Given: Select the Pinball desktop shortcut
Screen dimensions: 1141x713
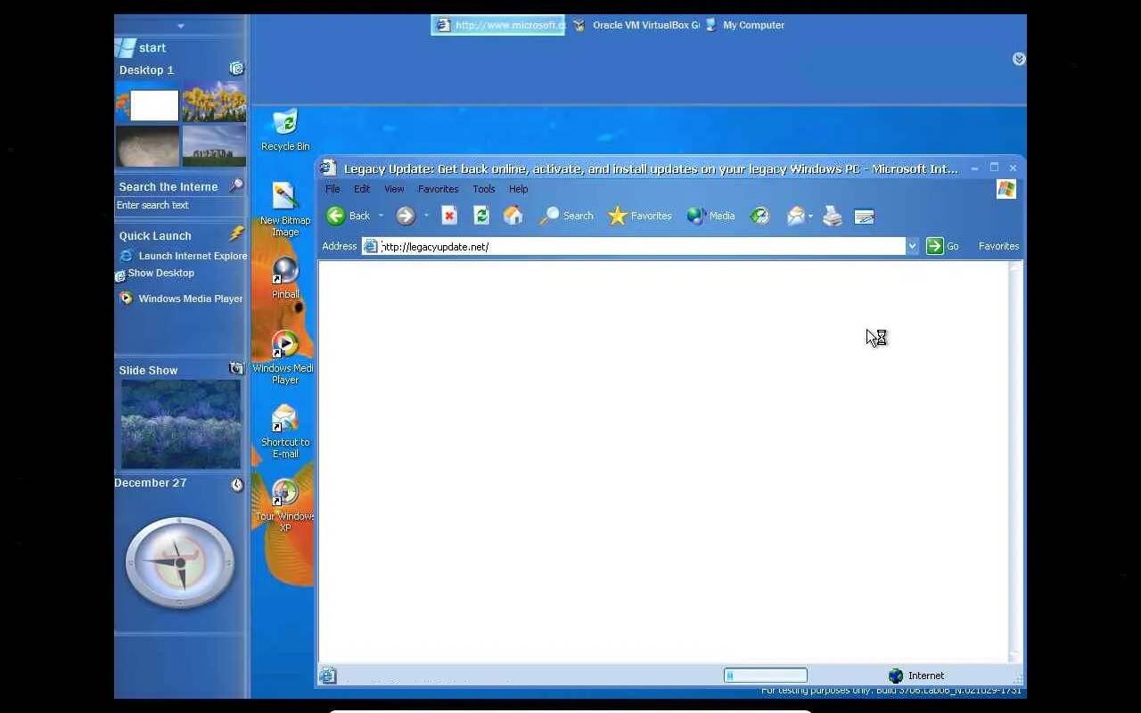Looking at the screenshot, I should [x=285, y=278].
